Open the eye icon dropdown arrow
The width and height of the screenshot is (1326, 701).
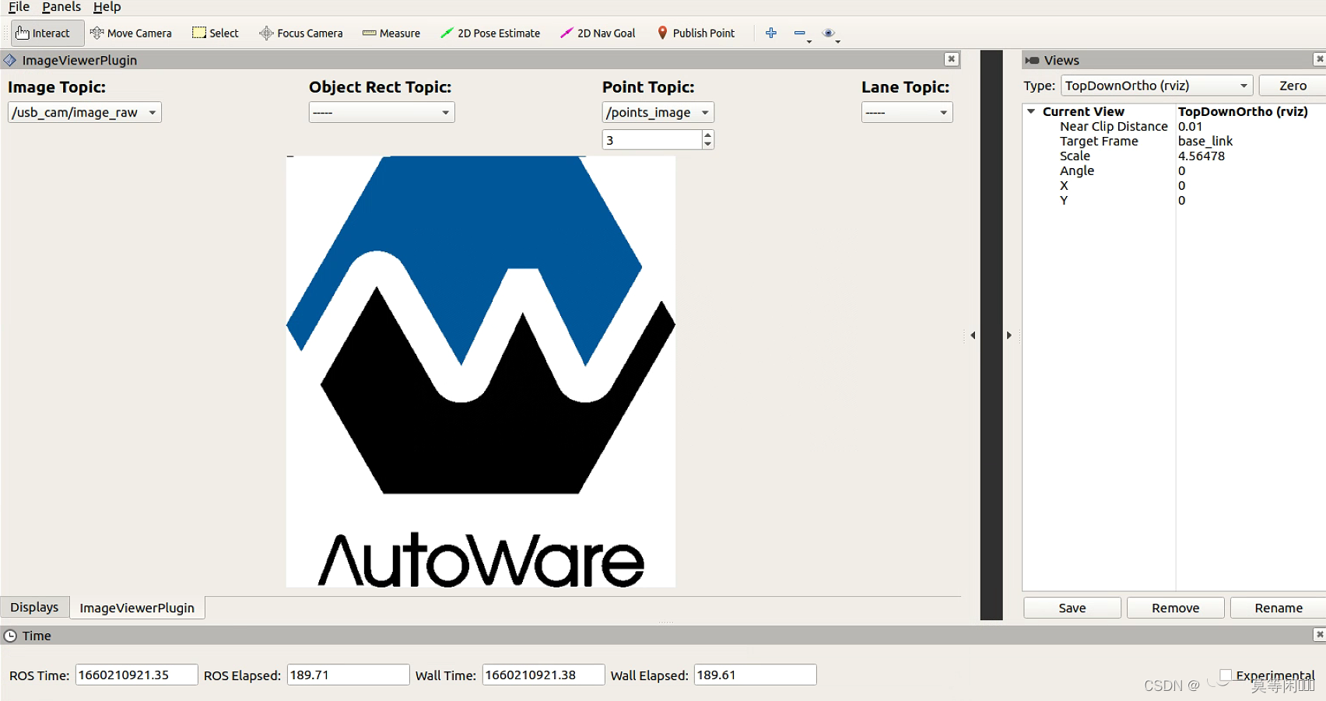click(x=838, y=40)
